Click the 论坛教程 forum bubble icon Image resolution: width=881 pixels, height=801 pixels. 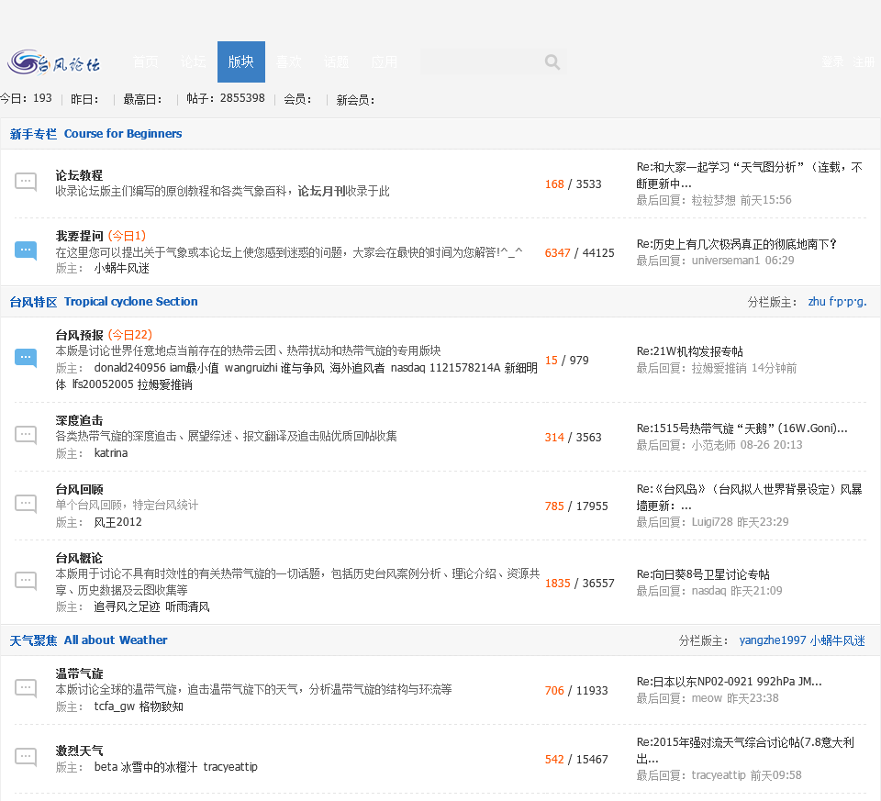point(26,182)
